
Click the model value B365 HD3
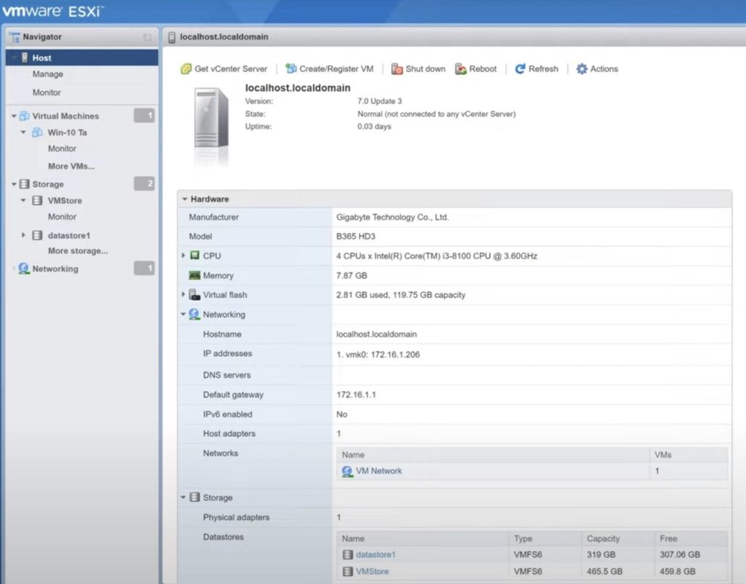356,237
